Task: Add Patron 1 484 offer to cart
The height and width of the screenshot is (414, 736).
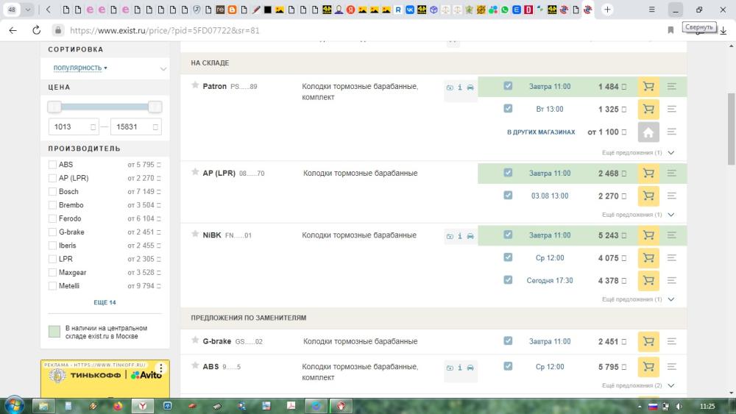Action: [x=648, y=87]
